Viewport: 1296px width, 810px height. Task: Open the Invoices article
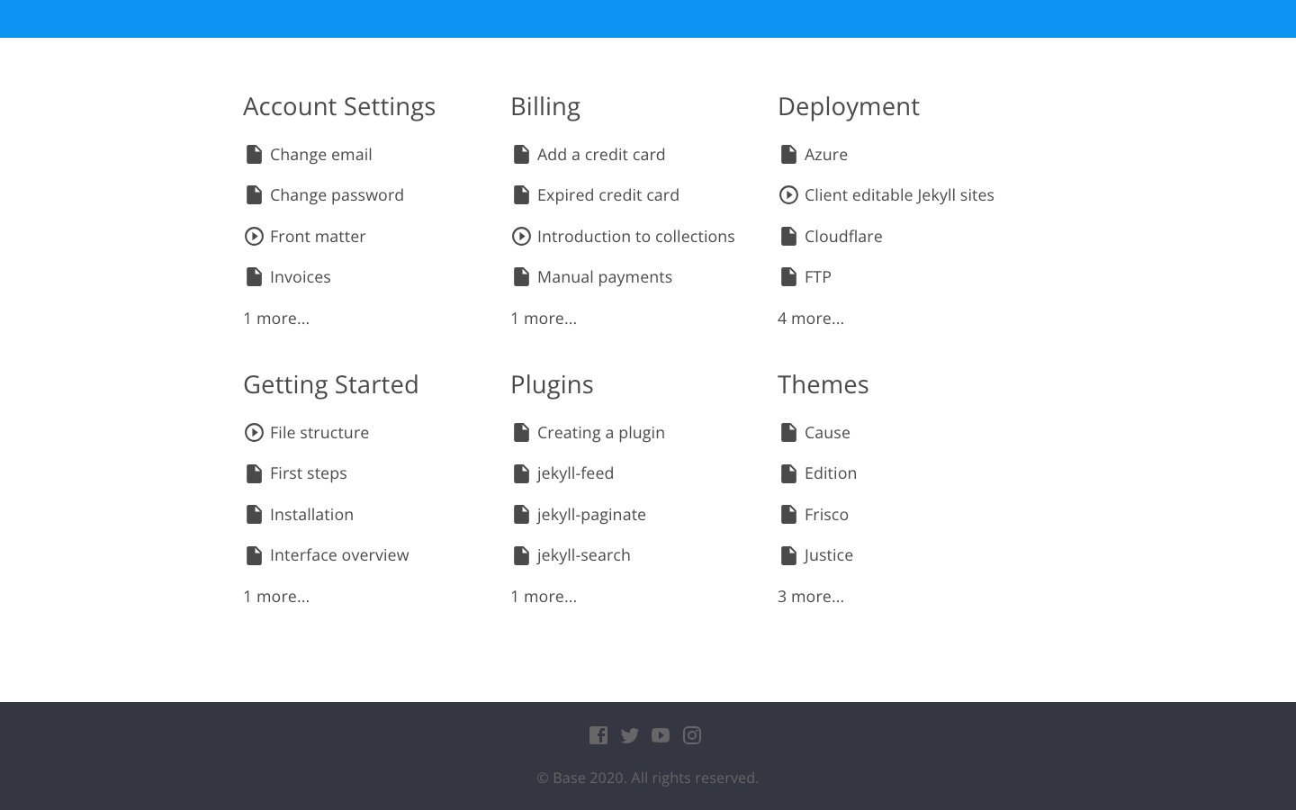(301, 277)
